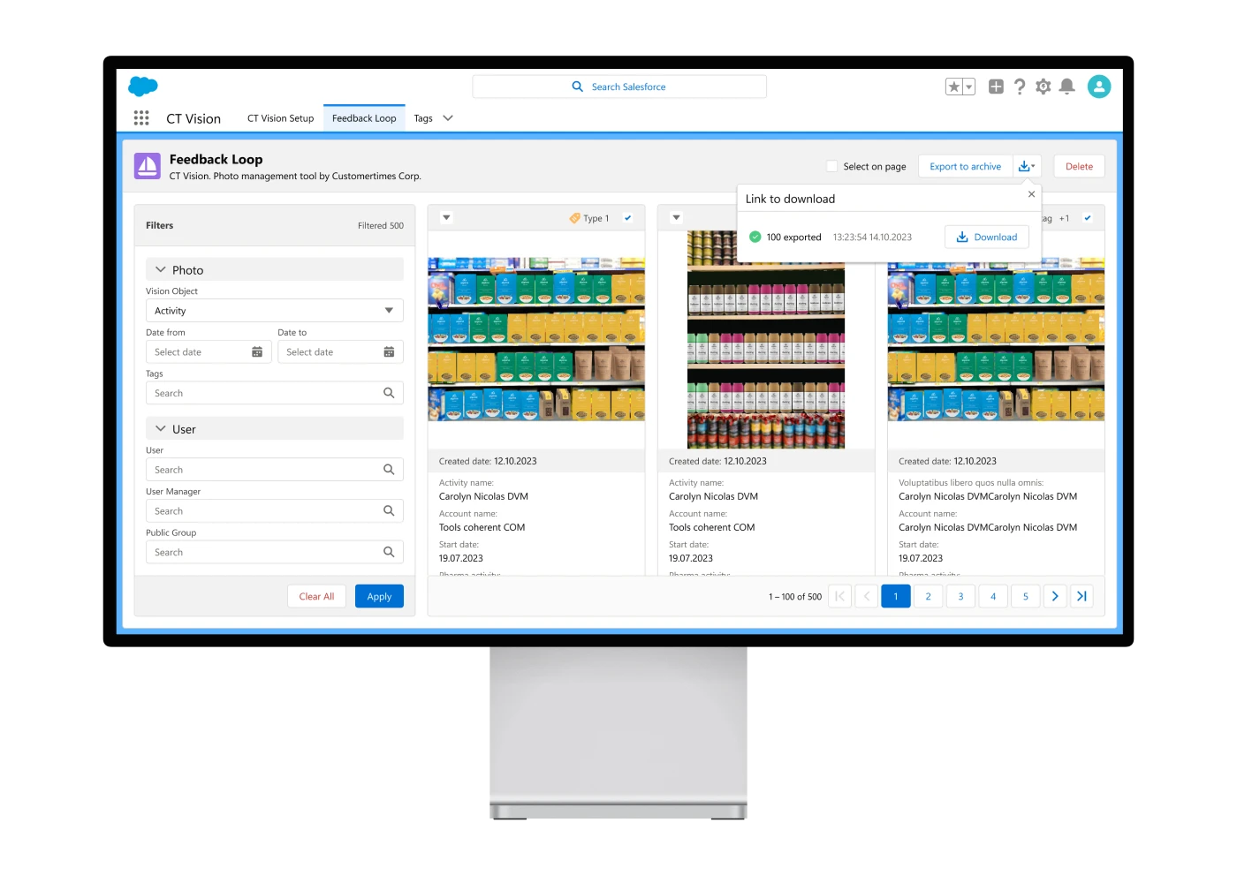Download the 100 exported archive
The image size is (1237, 883).
coord(987,237)
